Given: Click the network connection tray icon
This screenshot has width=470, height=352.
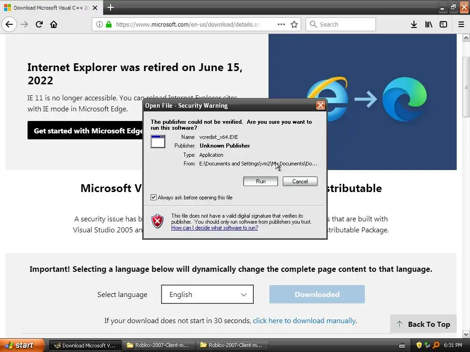Looking at the screenshot, I should pyautogui.click(x=427, y=345).
